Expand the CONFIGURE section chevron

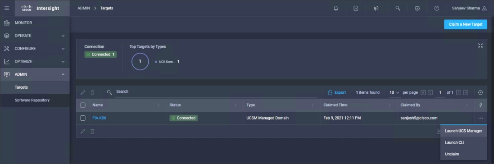pos(63,49)
